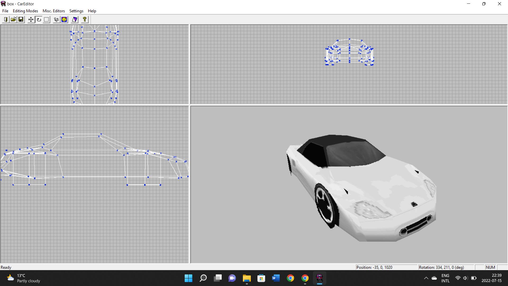This screenshot has height=286, width=508.
Task: Open Microsoft Store from the taskbar
Action: (x=261, y=278)
